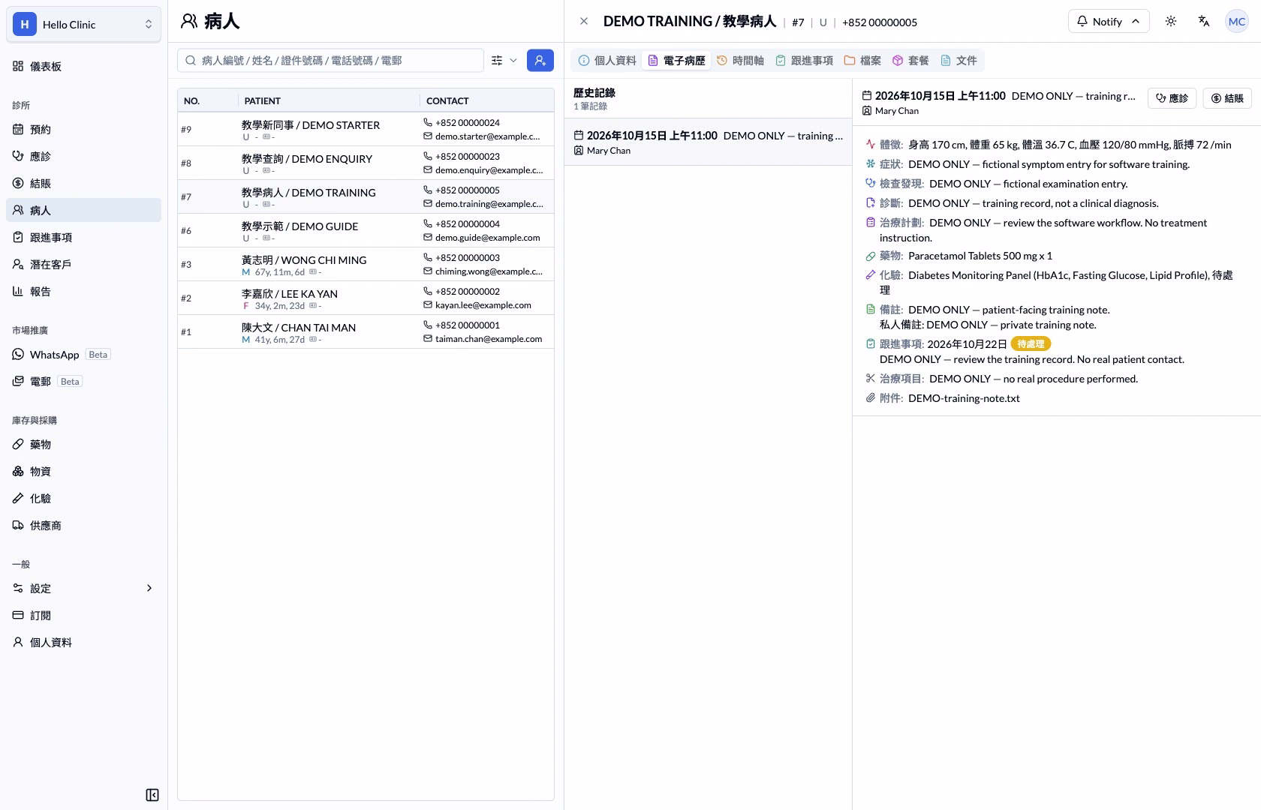Select patient row CHAN TAI MAN
Viewport: 1261px width, 810px height.
click(x=366, y=331)
